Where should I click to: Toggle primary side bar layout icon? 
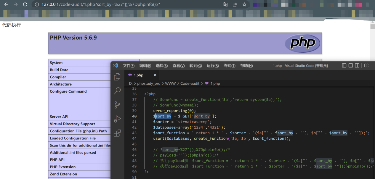click(344, 65)
